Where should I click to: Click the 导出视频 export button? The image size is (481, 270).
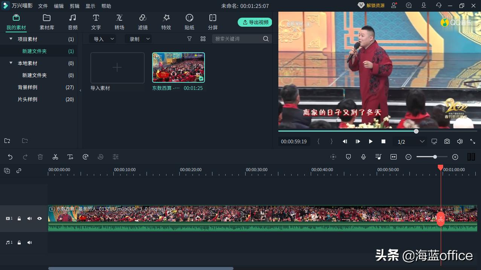pyautogui.click(x=255, y=22)
